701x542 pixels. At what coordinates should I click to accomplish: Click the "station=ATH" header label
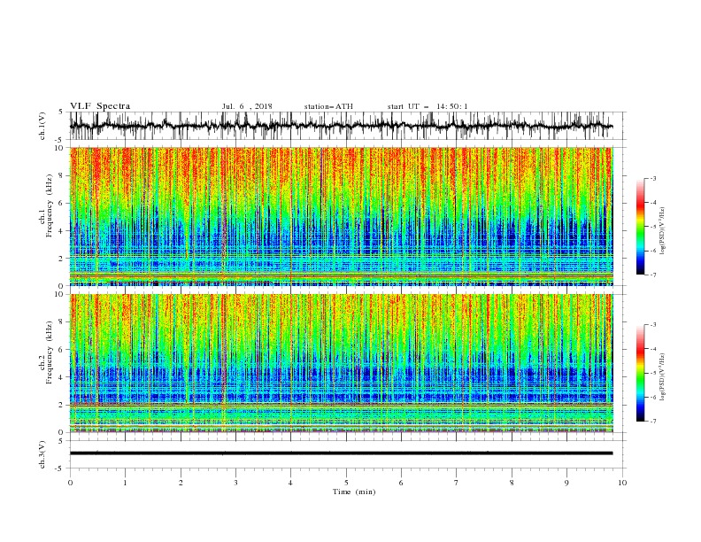(328, 106)
